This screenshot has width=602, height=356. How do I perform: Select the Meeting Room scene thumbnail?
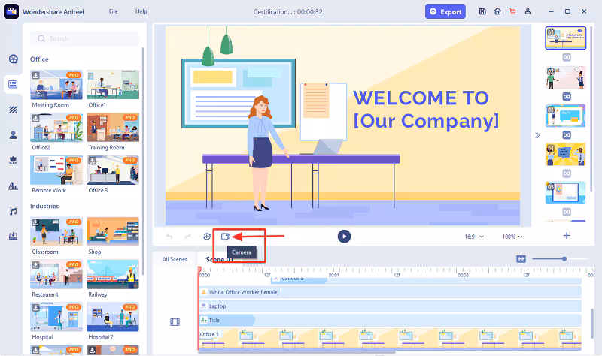point(56,85)
